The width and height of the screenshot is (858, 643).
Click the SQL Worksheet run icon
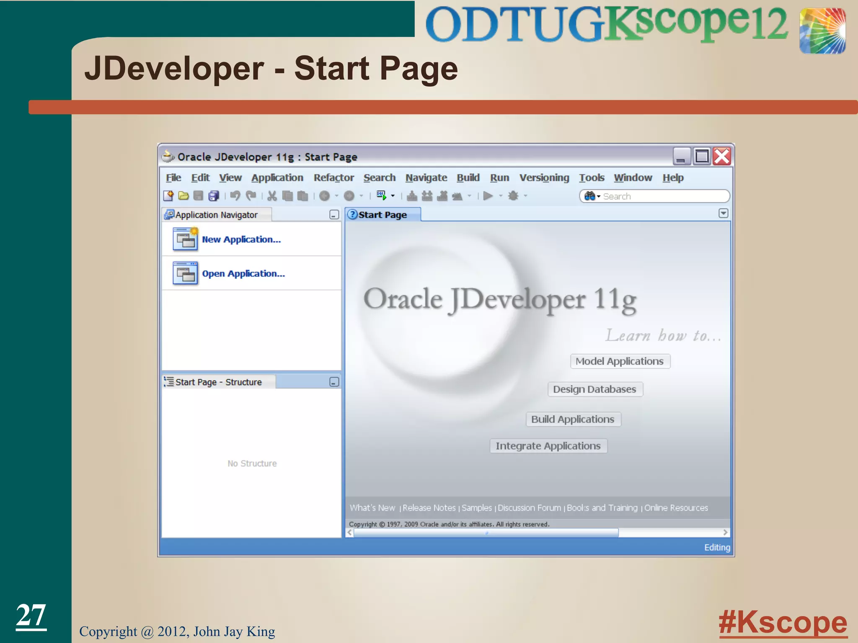382,195
